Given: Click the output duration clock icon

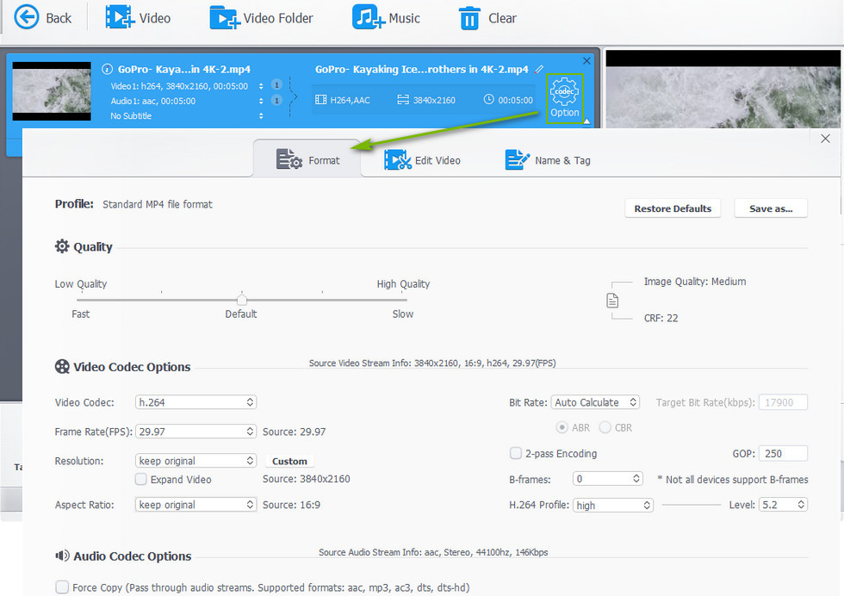Looking at the screenshot, I should click(x=488, y=99).
